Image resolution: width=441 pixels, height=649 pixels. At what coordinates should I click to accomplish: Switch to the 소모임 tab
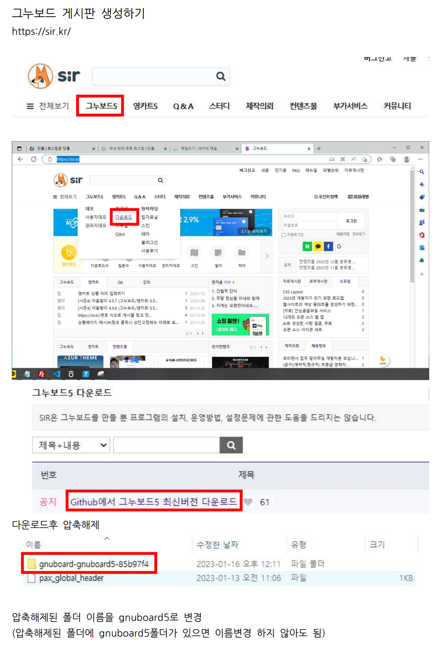click(345, 282)
